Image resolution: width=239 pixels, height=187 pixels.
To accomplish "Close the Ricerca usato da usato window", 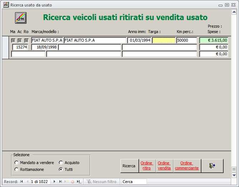I will tap(233, 5).
